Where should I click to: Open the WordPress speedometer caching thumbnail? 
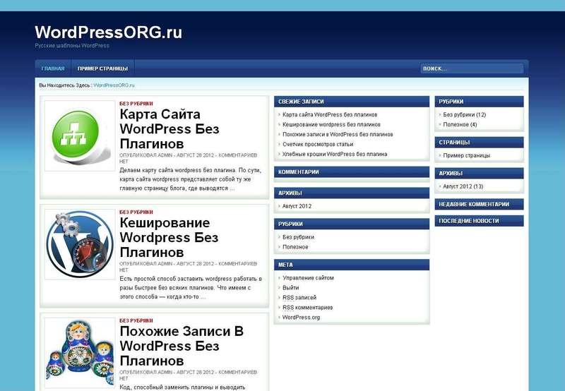(x=80, y=244)
